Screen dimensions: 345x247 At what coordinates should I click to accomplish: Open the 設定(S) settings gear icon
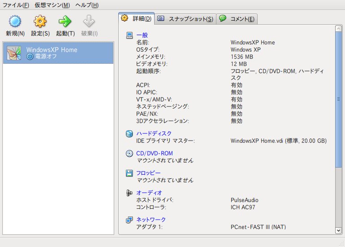[40, 21]
